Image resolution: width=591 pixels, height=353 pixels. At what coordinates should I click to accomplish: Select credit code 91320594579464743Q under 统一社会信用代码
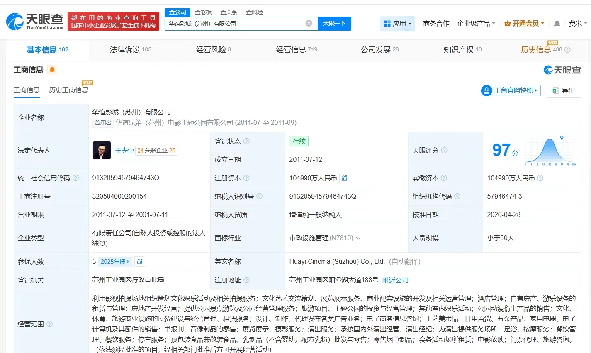126,178
